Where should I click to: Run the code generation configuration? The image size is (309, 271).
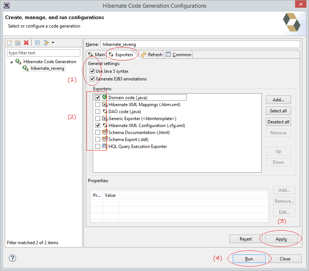(249, 259)
